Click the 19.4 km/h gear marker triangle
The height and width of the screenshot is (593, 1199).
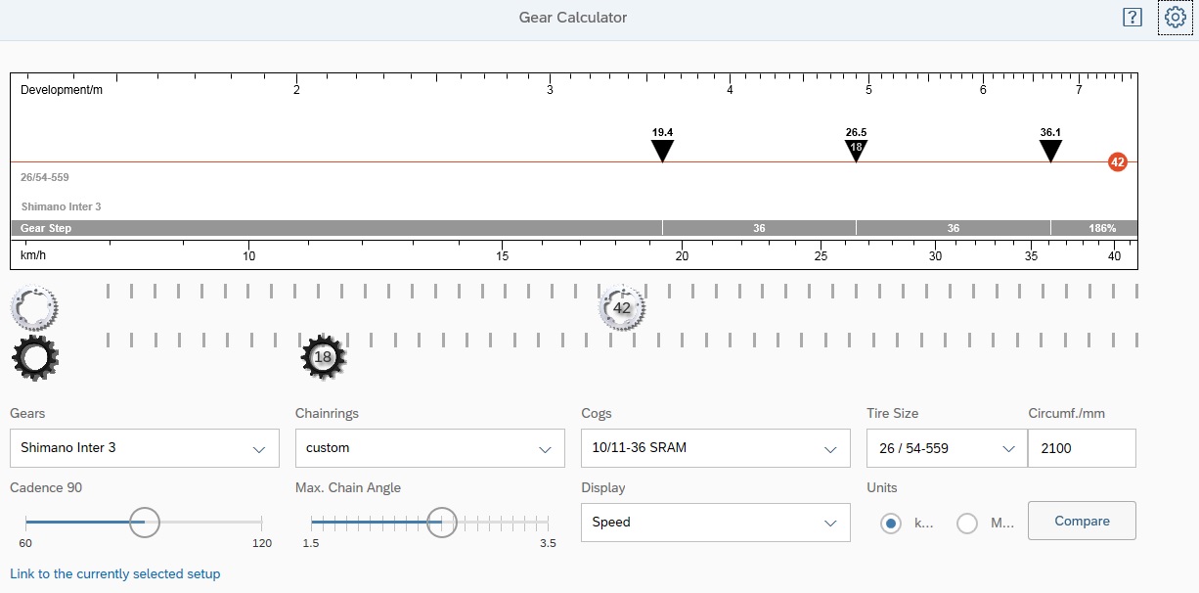point(662,151)
